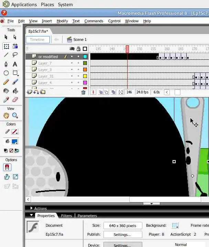The width and height of the screenshot is (209, 247).
Task: Switch to the Filters tab
Action: pyautogui.click(x=66, y=216)
